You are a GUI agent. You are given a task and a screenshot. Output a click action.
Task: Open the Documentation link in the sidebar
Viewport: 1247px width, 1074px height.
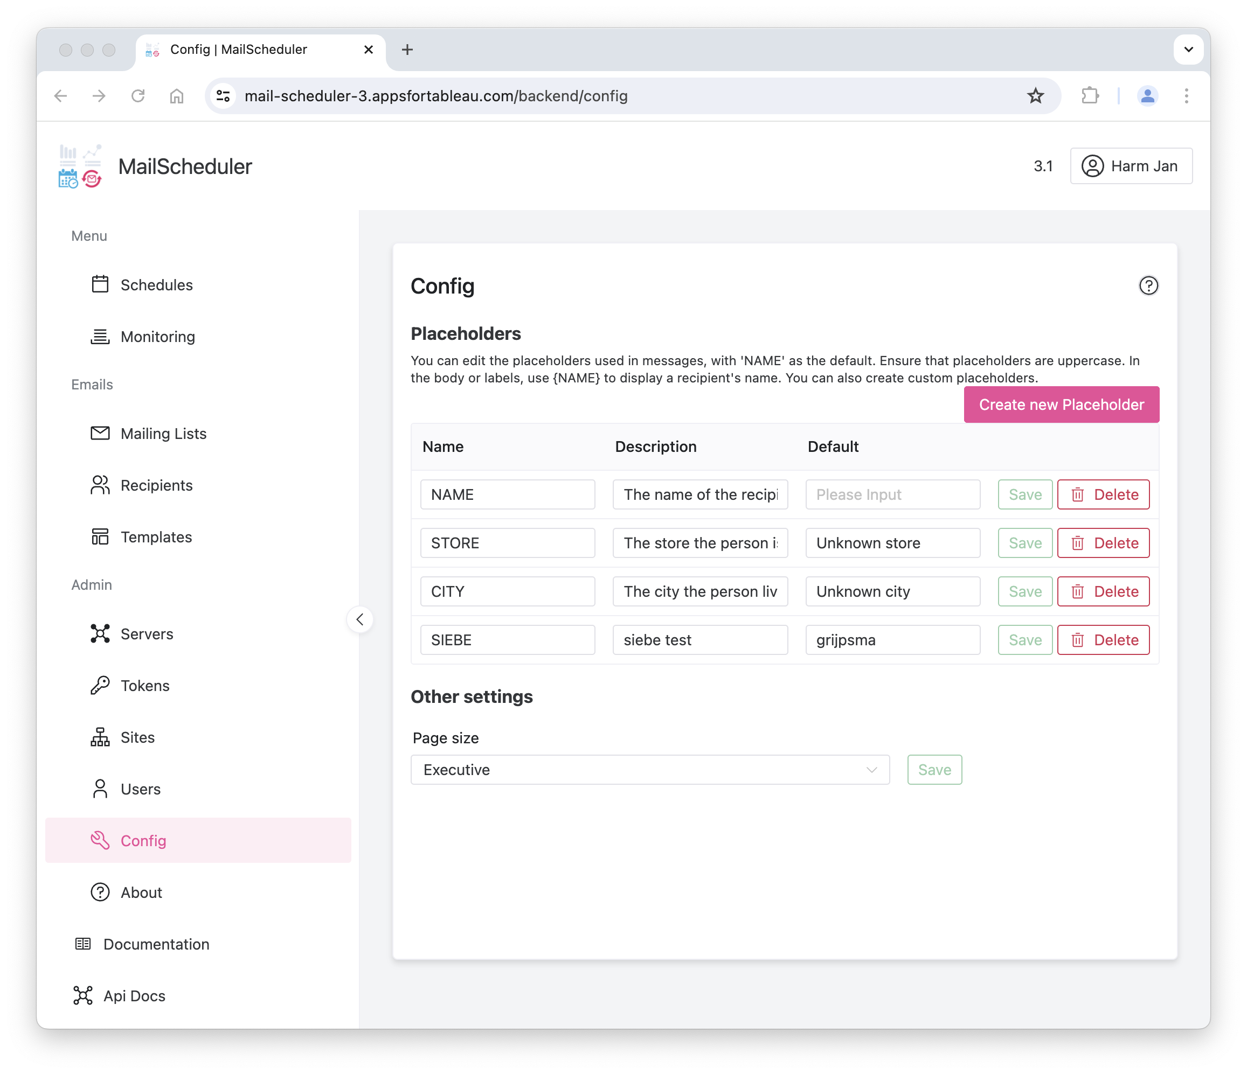click(156, 944)
